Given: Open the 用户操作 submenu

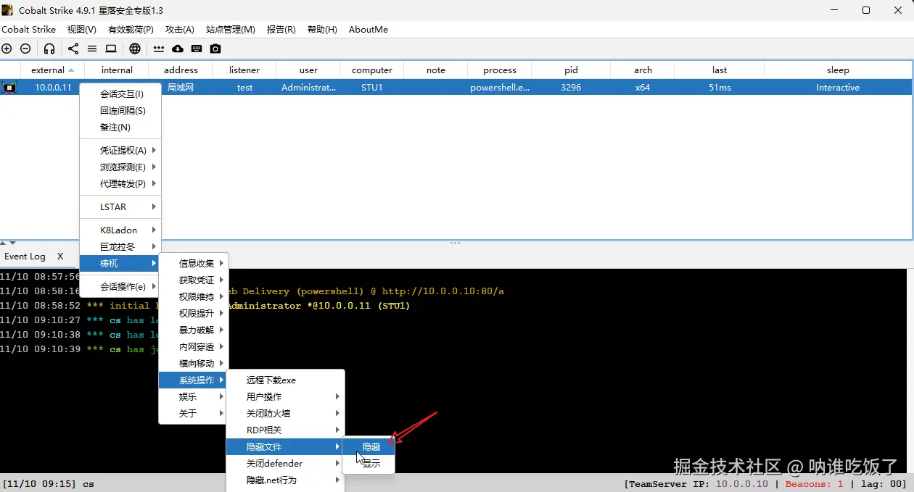Looking at the screenshot, I should pos(285,397).
